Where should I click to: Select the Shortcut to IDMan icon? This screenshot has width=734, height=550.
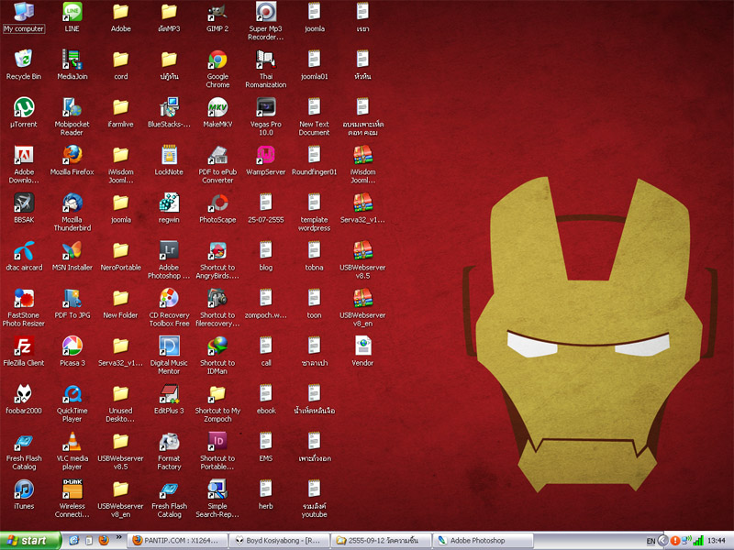[217, 356]
